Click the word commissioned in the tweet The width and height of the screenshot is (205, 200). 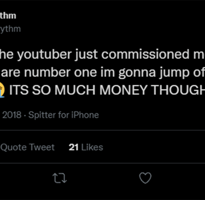coord(145,55)
